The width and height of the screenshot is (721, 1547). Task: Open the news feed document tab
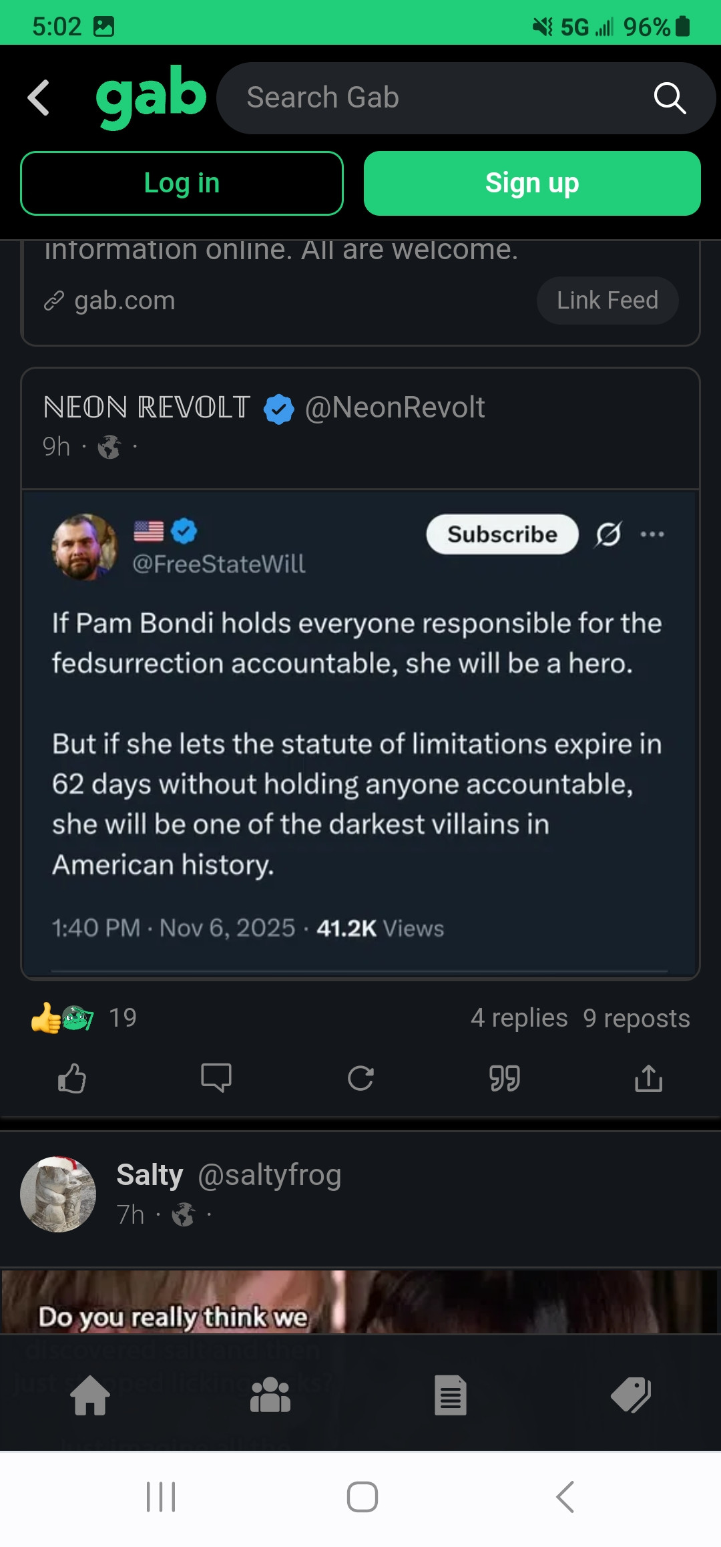click(x=451, y=1395)
